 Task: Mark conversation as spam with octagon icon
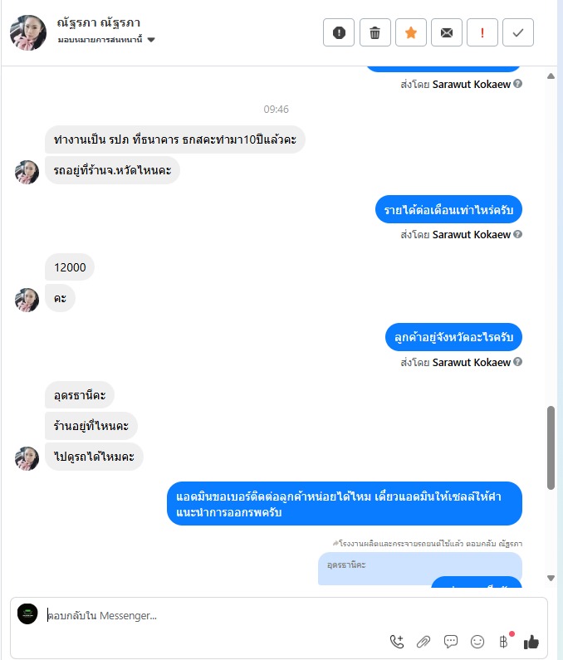pos(339,32)
